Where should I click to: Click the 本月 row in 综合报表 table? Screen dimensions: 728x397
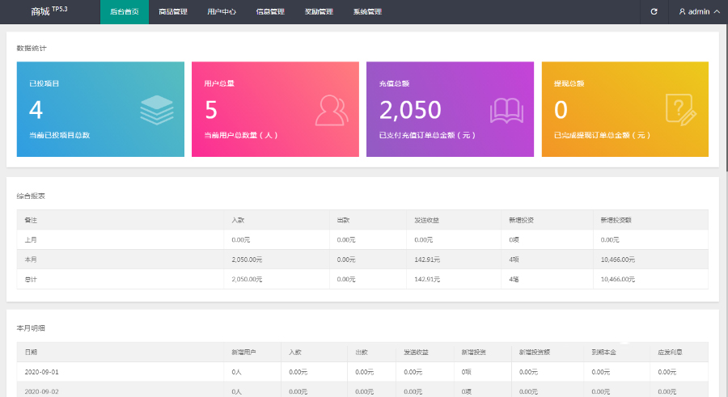click(362, 260)
